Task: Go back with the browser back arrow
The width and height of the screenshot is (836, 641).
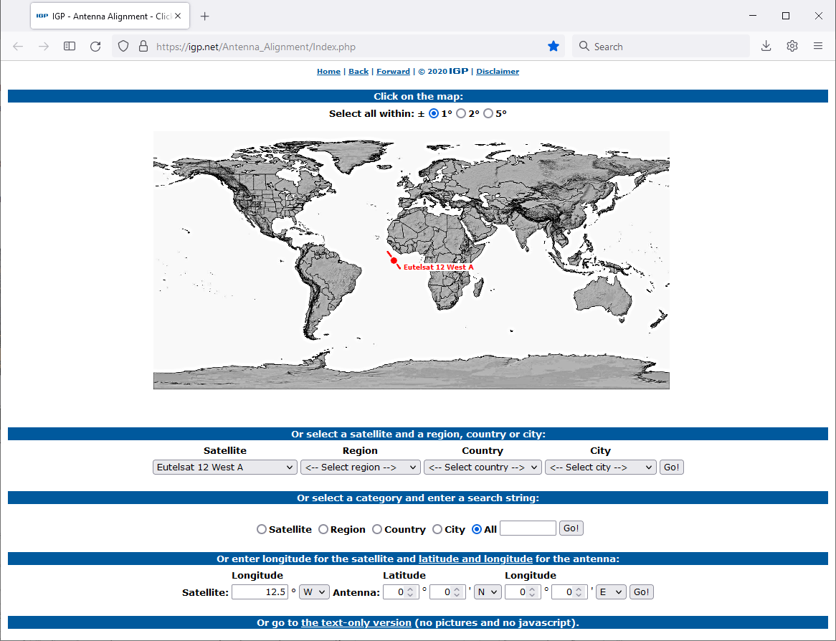Action: (x=18, y=47)
